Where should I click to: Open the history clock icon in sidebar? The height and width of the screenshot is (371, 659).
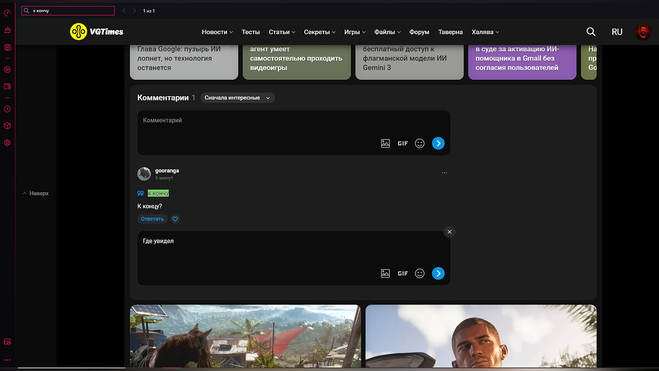7,109
